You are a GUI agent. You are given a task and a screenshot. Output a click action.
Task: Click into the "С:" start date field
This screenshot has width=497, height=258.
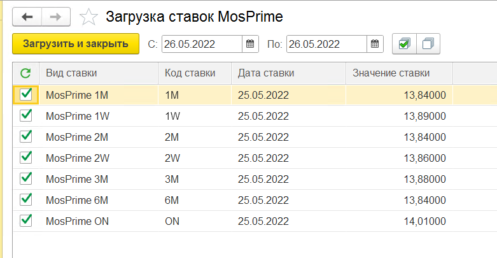point(200,44)
